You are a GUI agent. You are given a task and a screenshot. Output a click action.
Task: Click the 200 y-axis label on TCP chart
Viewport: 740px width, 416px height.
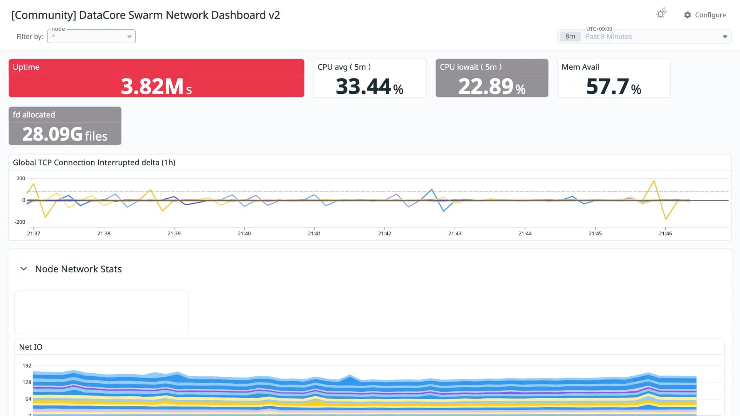pos(21,178)
